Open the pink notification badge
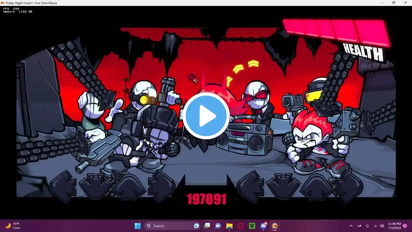 click(405, 226)
